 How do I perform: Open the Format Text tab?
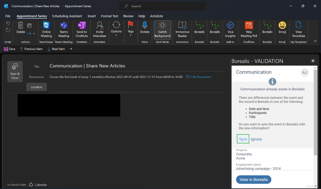point(109,16)
